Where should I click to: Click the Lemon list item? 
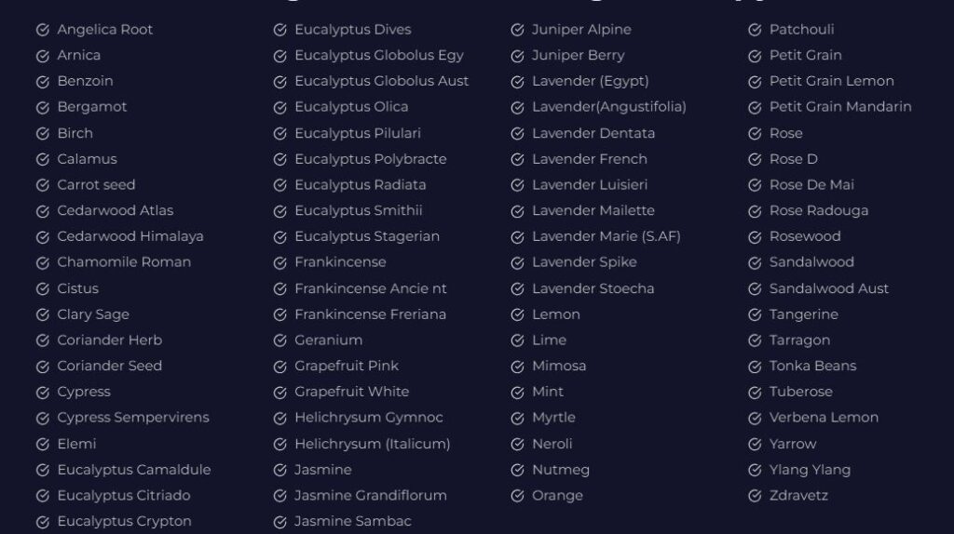click(x=546, y=314)
